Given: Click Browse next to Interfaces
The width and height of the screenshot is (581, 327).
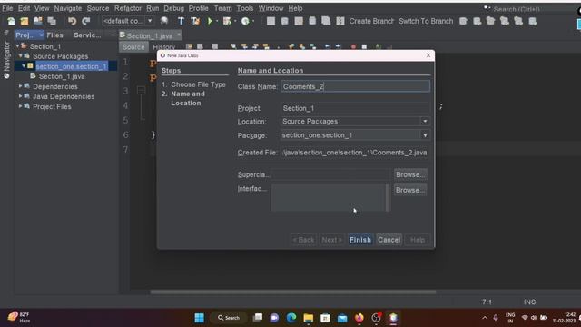Looking at the screenshot, I should tap(410, 190).
